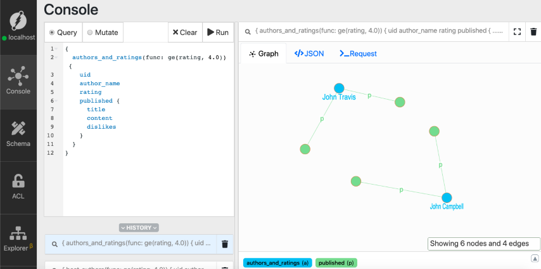Open the Schema sidebar section
The height and width of the screenshot is (269, 541).
[18, 133]
